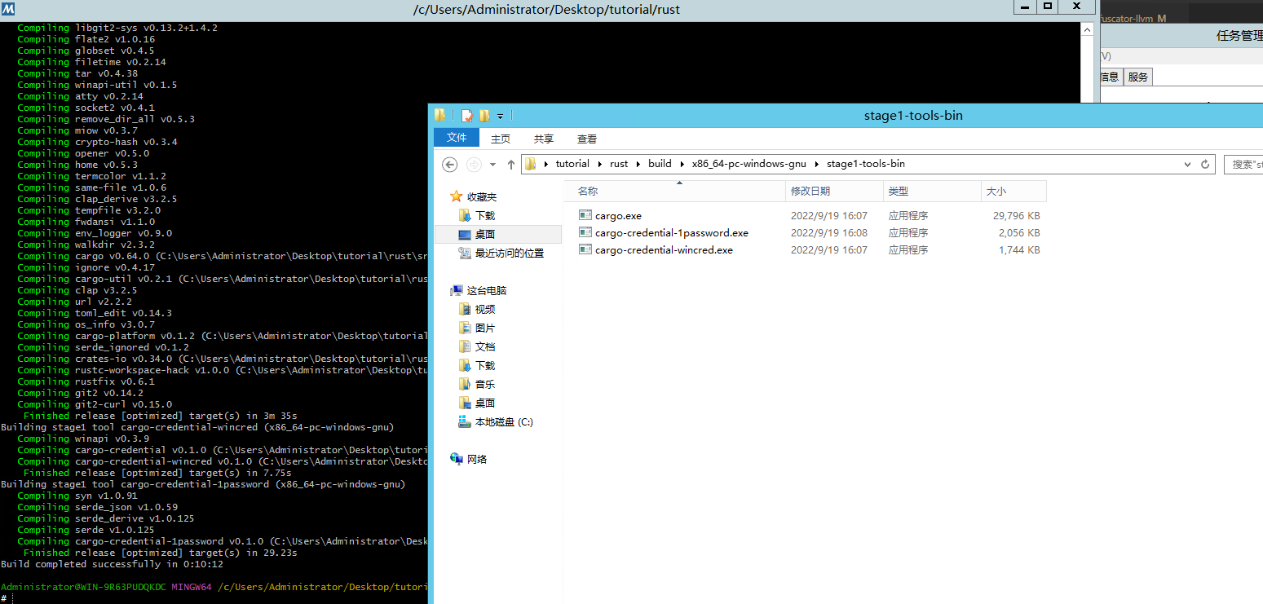The image size is (1263, 604).
Task: Open 网络 in the navigation pane
Action: pos(477,460)
